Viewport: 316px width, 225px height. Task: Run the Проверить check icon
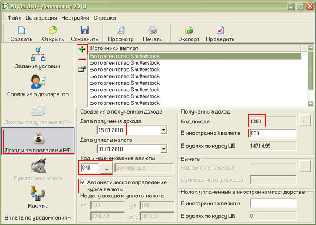220,30
